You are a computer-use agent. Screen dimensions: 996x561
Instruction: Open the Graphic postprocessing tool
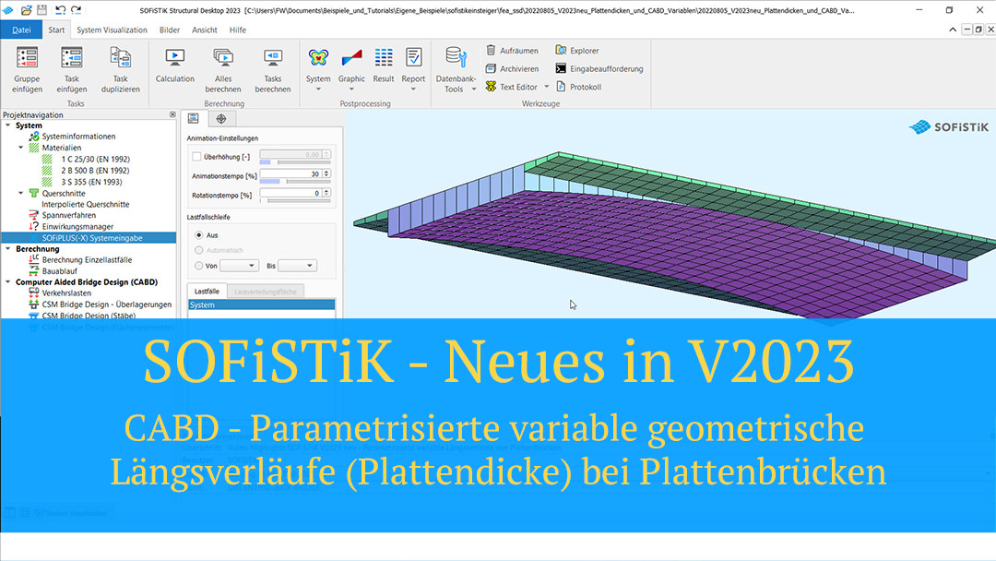tap(351, 66)
